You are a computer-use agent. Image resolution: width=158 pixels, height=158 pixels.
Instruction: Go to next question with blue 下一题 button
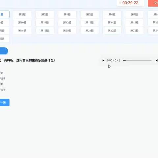point(5,102)
